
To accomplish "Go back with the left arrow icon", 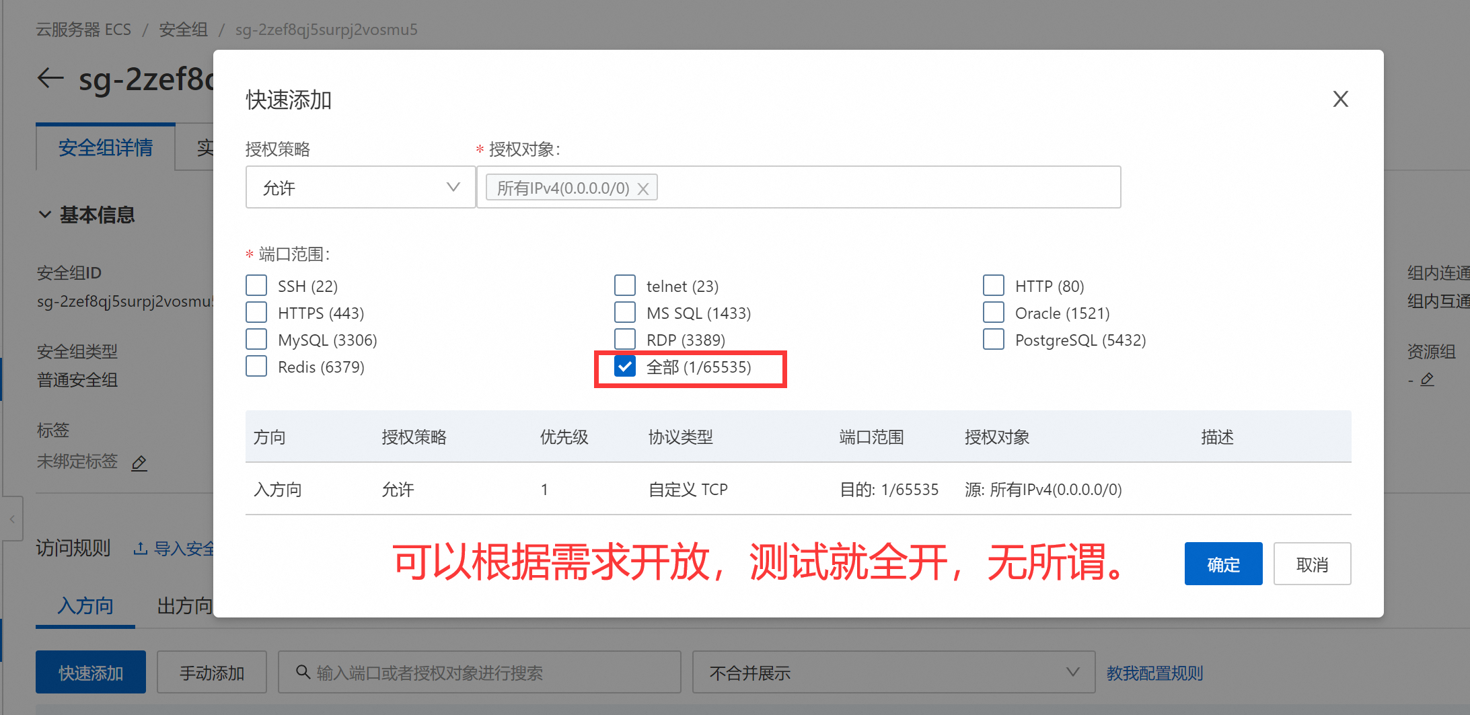I will (50, 79).
